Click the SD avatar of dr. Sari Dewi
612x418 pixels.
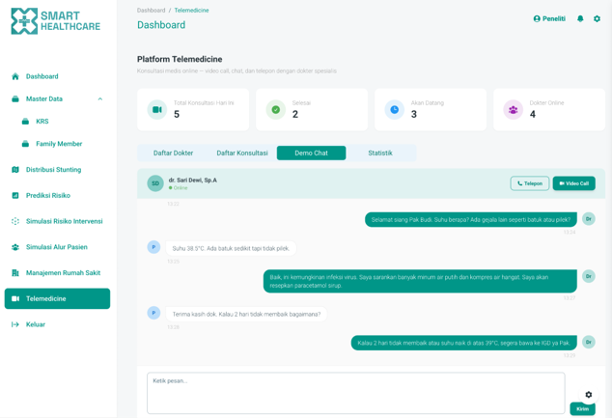click(x=155, y=183)
